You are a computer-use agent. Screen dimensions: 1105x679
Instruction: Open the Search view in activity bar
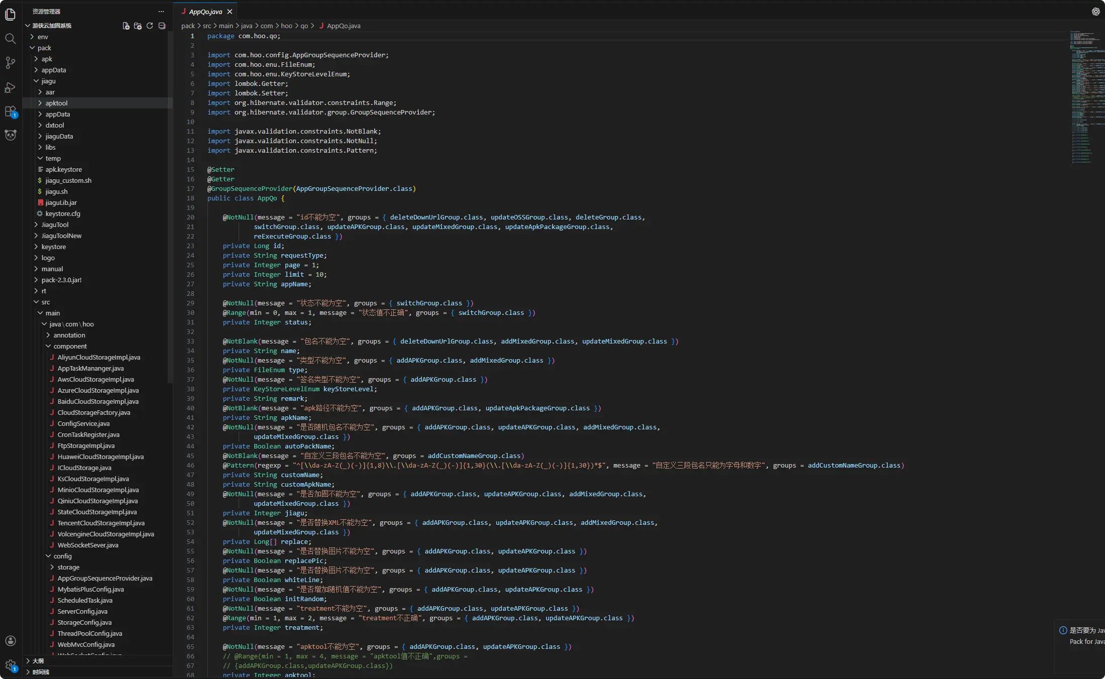(x=10, y=39)
